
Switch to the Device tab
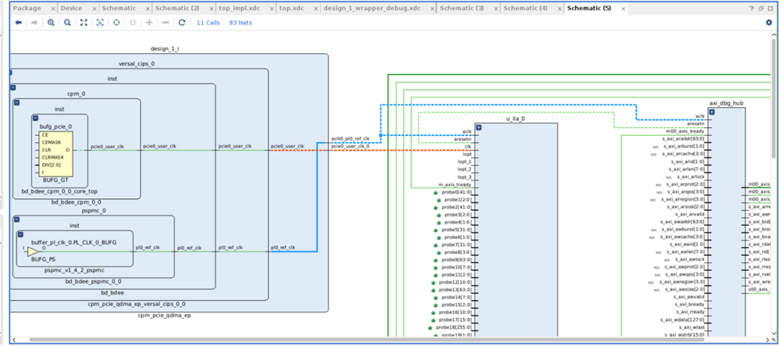click(x=72, y=9)
